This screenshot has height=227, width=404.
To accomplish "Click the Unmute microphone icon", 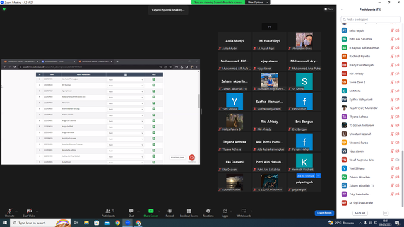I will coord(9,211).
